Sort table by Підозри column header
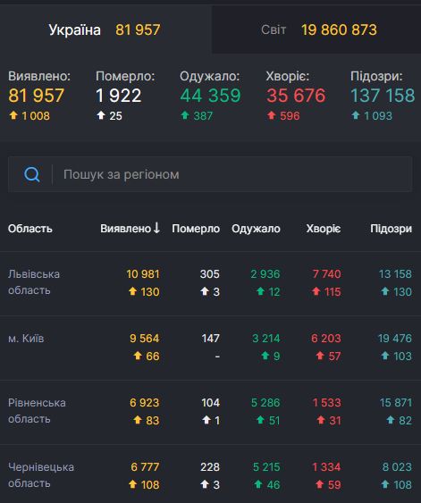 pyautogui.click(x=391, y=229)
